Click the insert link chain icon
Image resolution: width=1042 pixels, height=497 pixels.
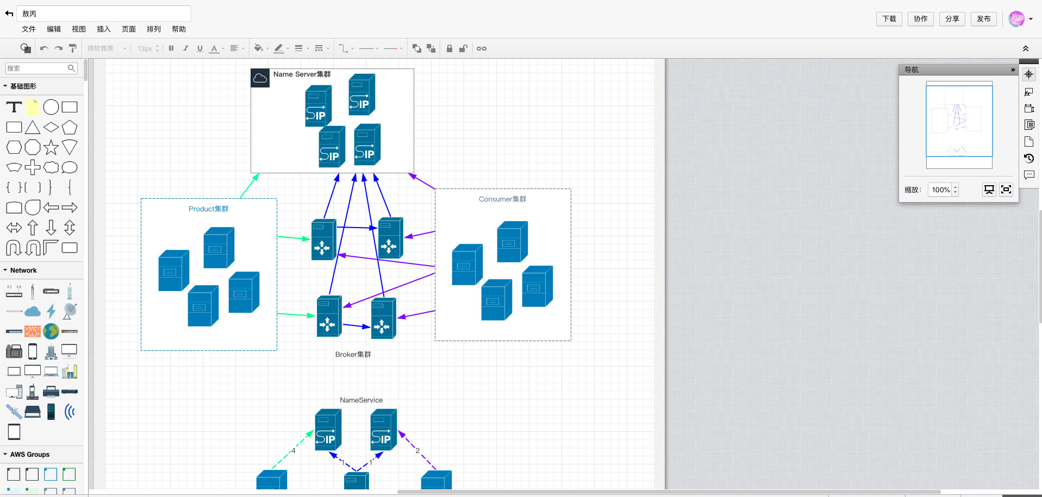point(482,48)
